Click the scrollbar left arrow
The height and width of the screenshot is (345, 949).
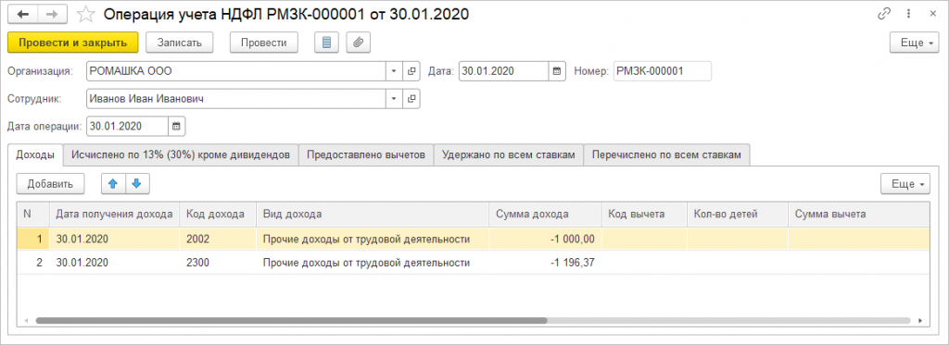pos(26,321)
